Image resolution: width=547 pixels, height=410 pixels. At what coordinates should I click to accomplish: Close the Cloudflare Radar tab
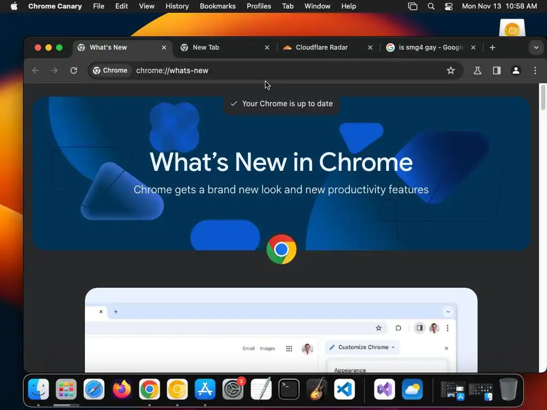(370, 48)
